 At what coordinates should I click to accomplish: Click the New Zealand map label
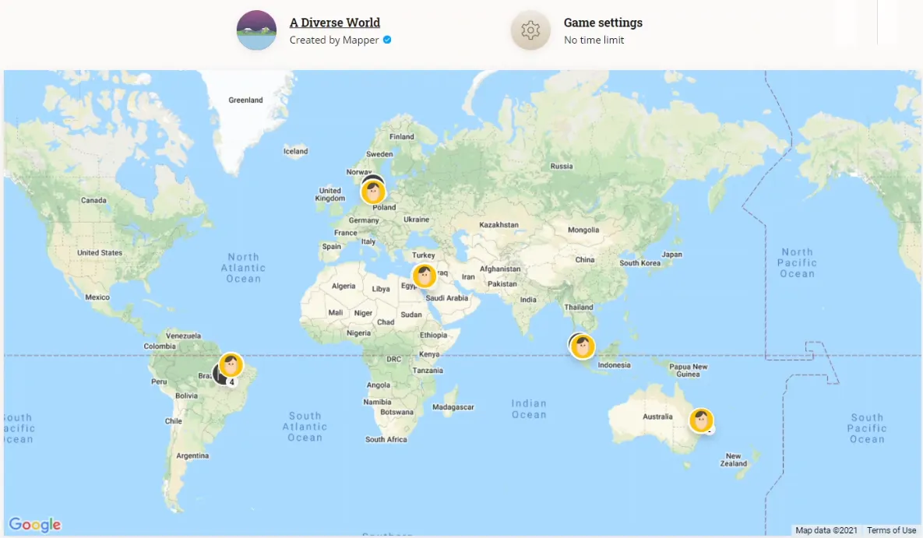(x=734, y=459)
